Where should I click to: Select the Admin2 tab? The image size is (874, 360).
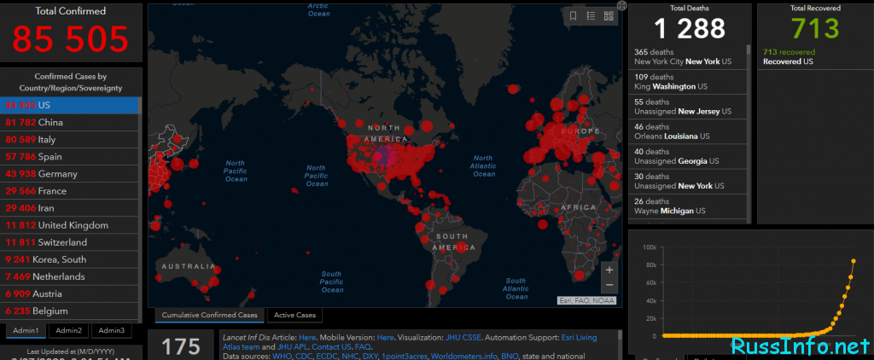pos(68,330)
